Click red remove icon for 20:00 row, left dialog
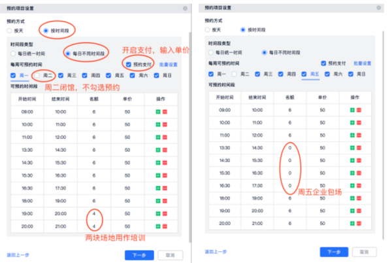Screen dimensions: 392x263 164,225
